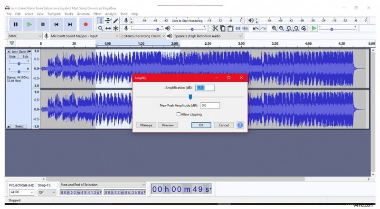Click the Select button on track panel

point(19,126)
